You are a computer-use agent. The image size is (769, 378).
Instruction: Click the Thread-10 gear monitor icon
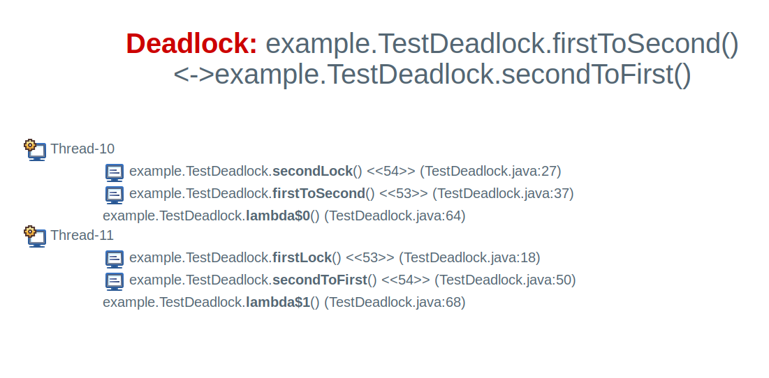pyautogui.click(x=35, y=151)
